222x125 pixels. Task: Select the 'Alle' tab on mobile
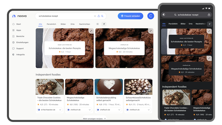click(x=164, y=24)
